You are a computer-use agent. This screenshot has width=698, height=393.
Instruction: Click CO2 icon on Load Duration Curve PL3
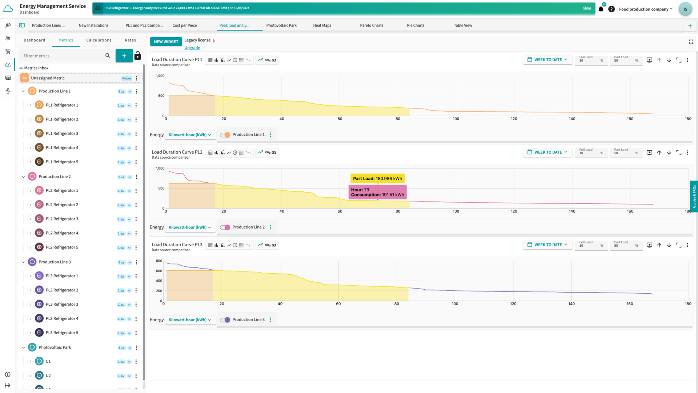point(268,245)
